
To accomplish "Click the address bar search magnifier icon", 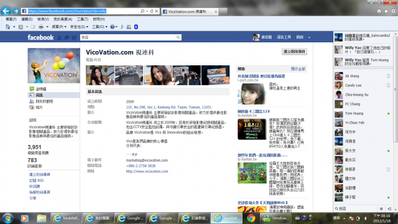I will 142,11.
